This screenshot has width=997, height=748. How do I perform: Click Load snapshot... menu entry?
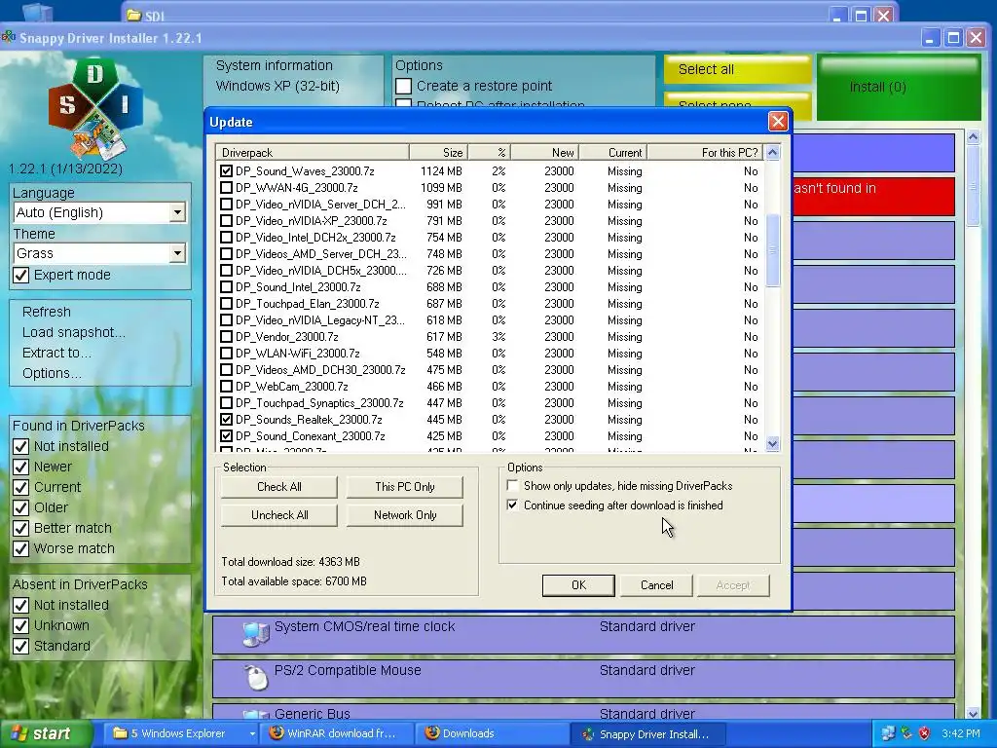tap(74, 332)
